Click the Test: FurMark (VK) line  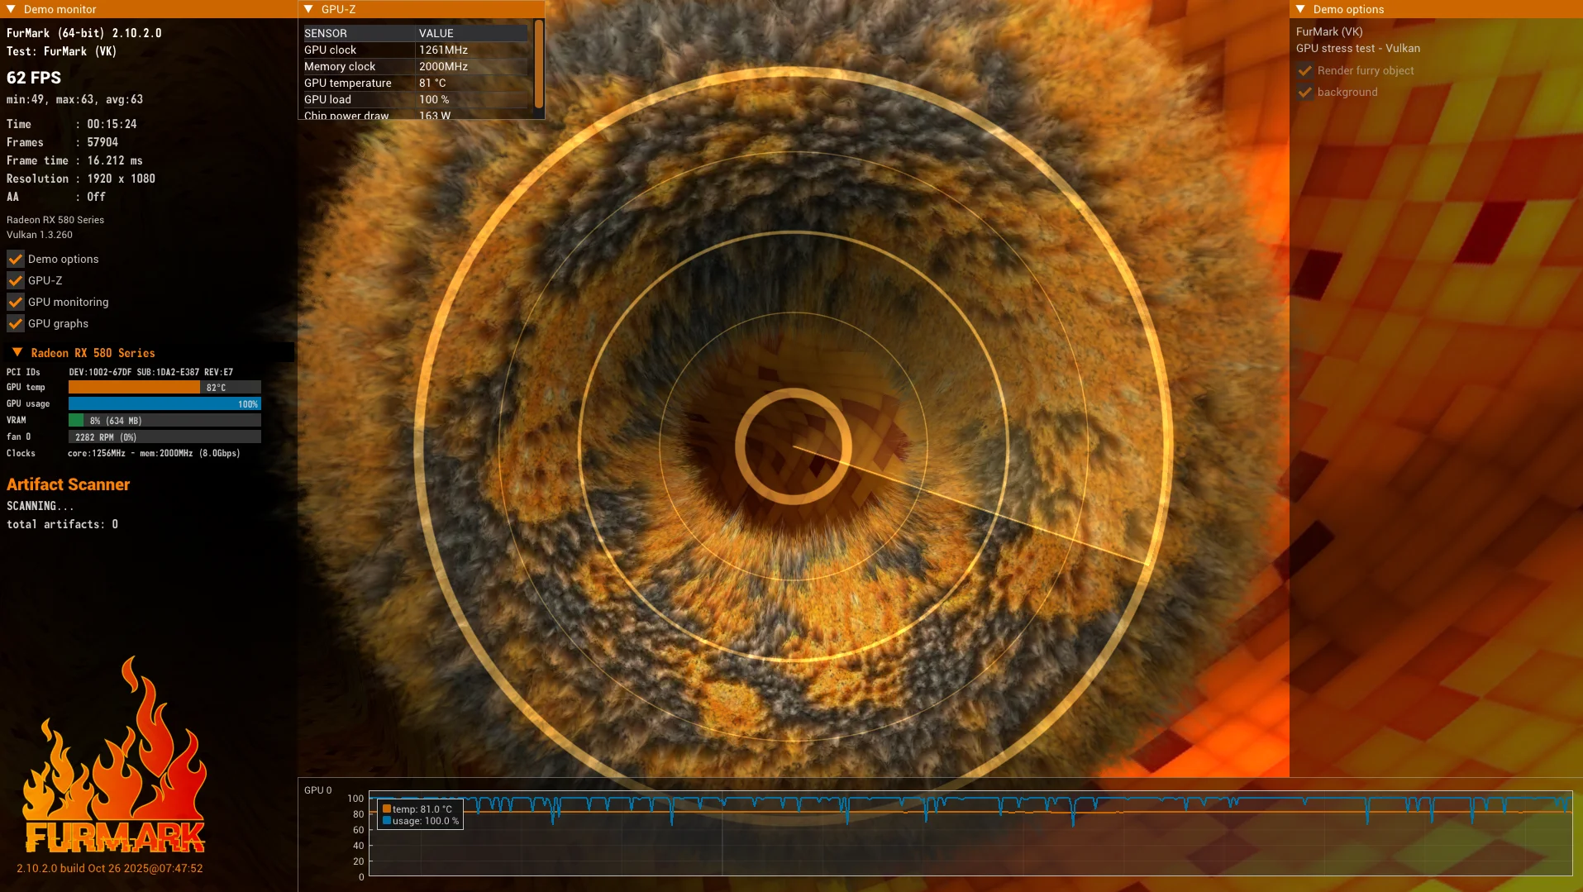click(x=62, y=51)
